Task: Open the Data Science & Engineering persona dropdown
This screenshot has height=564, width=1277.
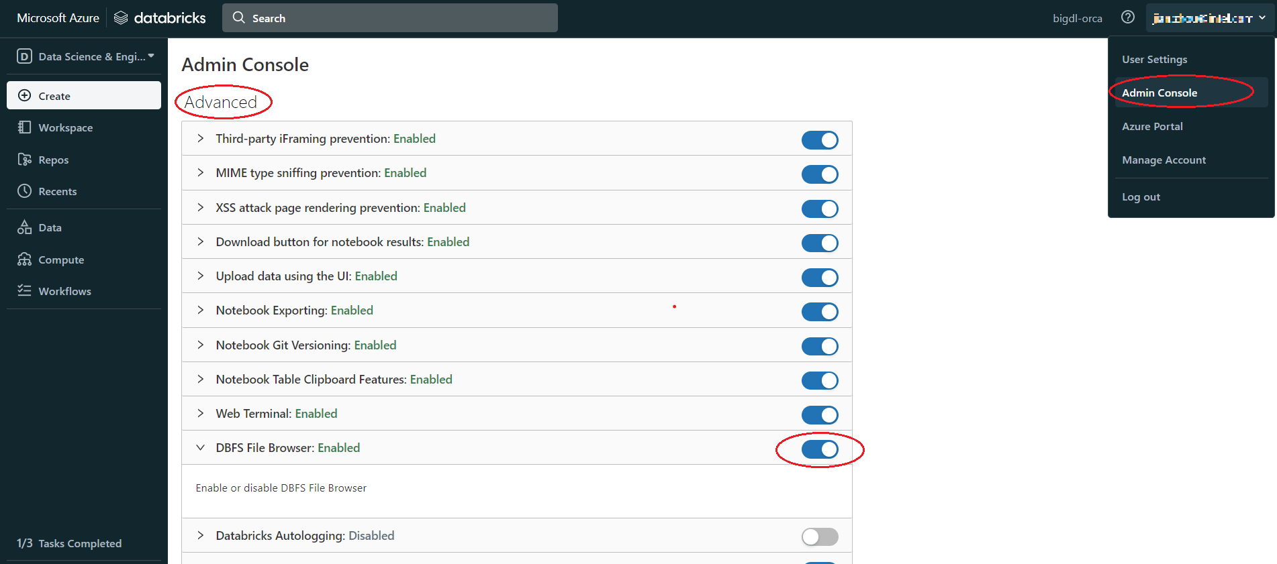Action: (85, 56)
